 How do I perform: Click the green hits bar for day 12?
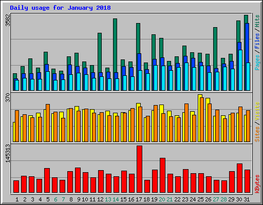pyautogui.click(x=100, y=53)
